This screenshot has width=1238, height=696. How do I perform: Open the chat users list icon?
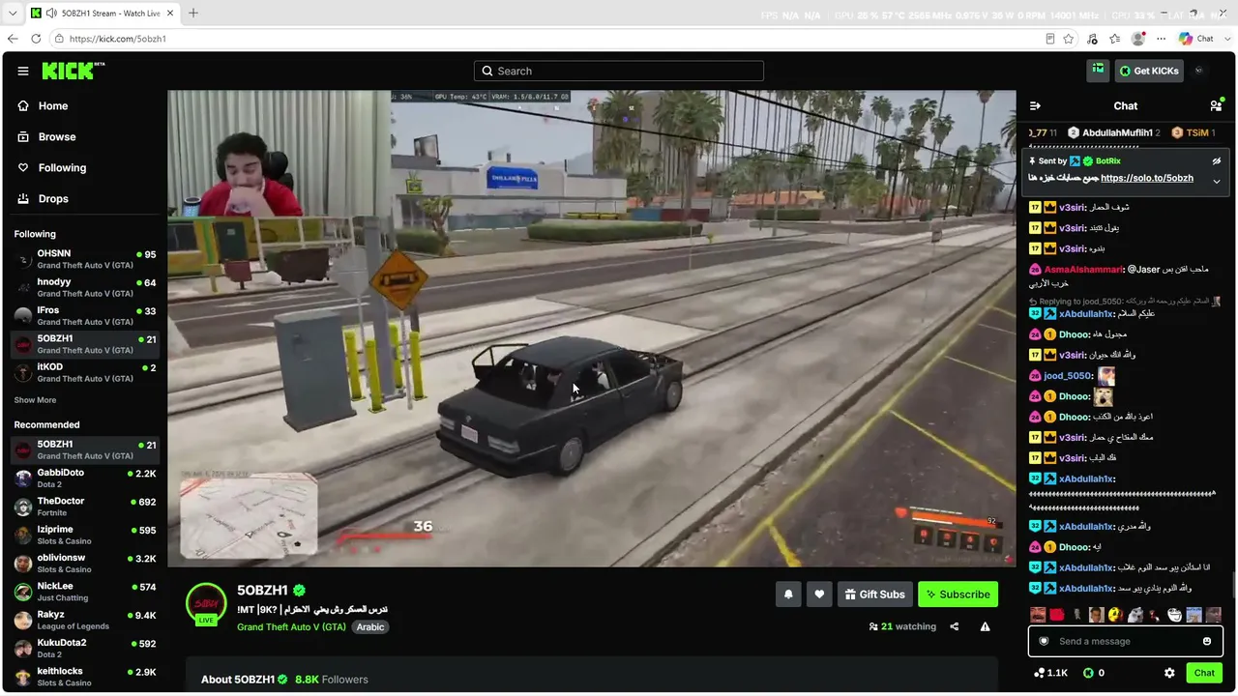pos(1216,105)
